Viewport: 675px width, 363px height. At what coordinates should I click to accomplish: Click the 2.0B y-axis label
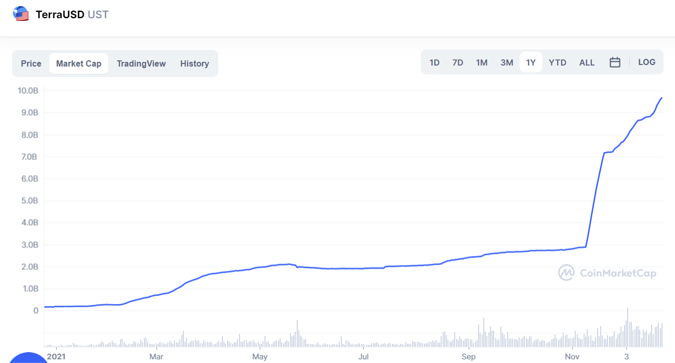29,267
